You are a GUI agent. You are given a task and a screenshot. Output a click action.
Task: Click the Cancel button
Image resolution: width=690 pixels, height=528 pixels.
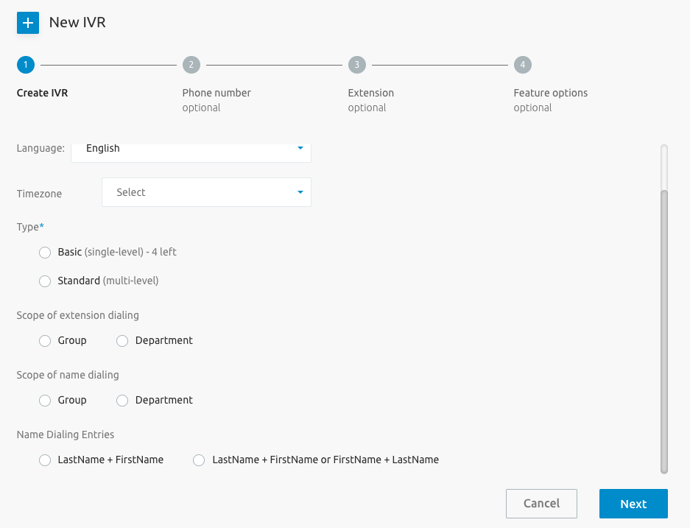click(x=541, y=504)
